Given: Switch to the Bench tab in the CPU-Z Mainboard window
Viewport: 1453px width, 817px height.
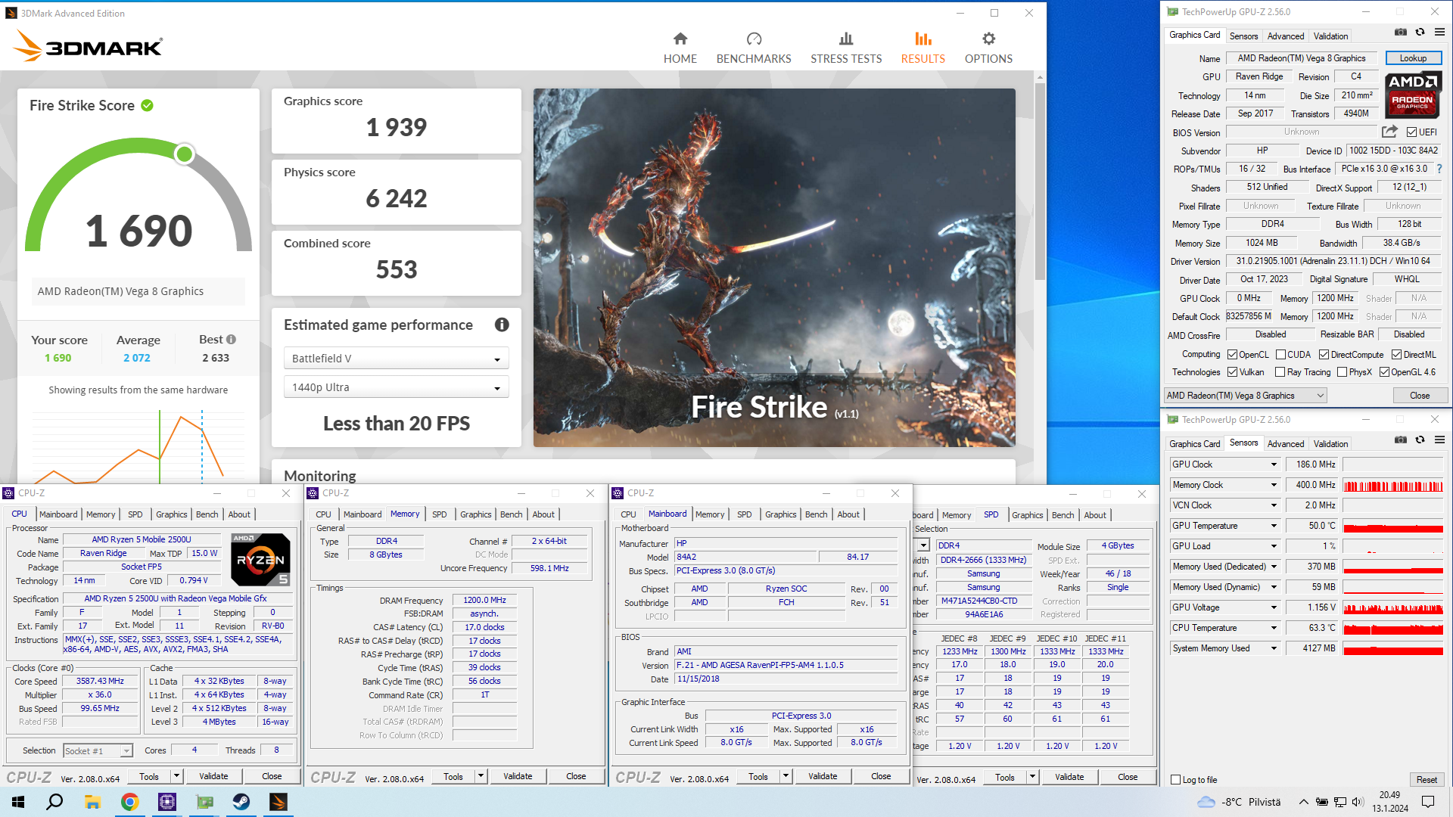Looking at the screenshot, I should point(816,514).
